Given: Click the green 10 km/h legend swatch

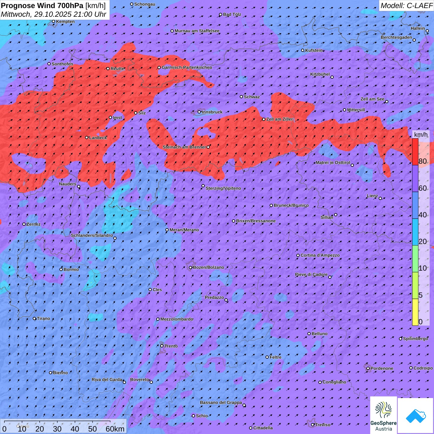Looking at the screenshot, I should [415, 259].
